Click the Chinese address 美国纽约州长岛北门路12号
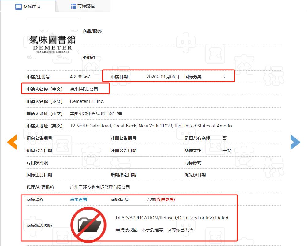 pos(96,114)
